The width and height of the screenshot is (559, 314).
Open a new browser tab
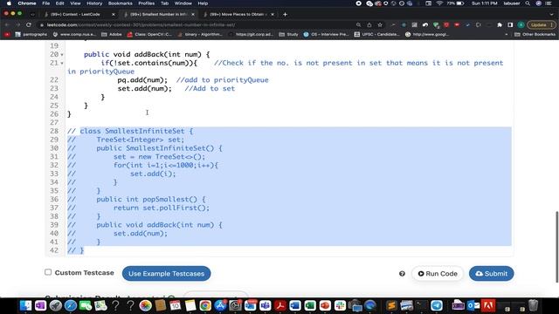[x=285, y=14]
